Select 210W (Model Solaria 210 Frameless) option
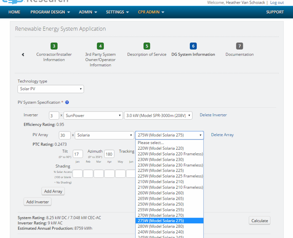Screen dimensions: 293x238 coord(169,188)
